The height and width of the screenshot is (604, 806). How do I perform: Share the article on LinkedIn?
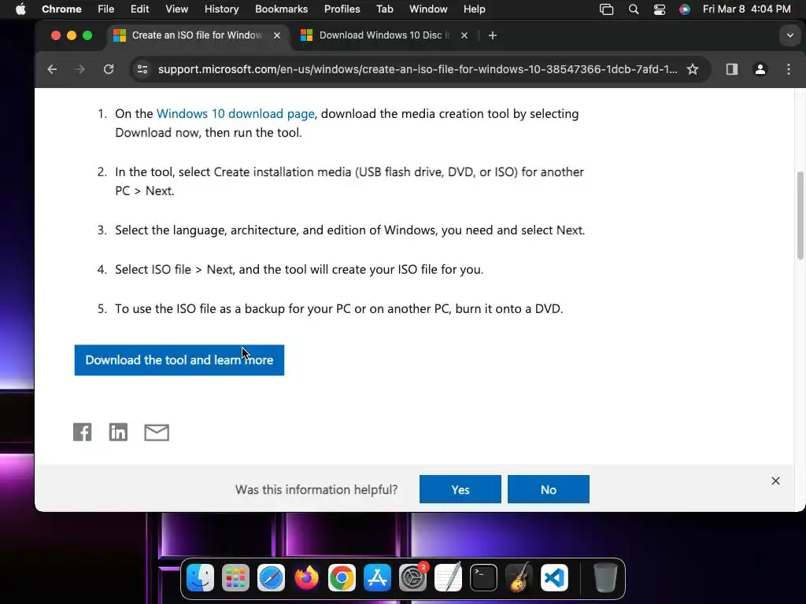[118, 432]
